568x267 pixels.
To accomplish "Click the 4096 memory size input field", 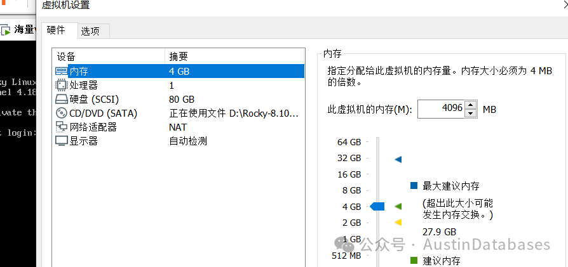I will [x=441, y=109].
